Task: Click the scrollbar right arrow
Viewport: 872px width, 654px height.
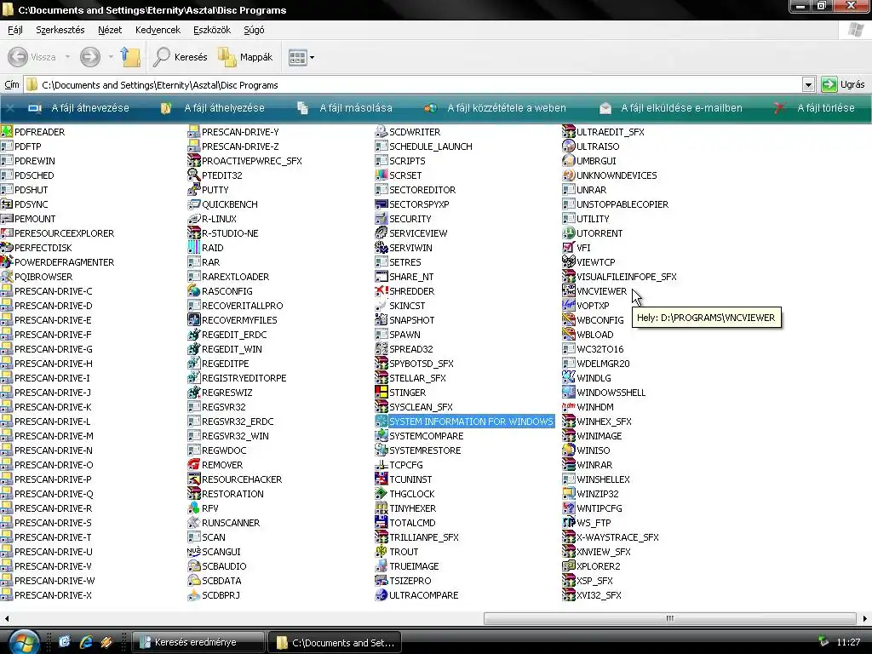Action: (865, 618)
